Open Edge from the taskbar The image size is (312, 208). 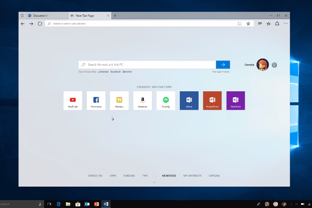click(x=58, y=204)
